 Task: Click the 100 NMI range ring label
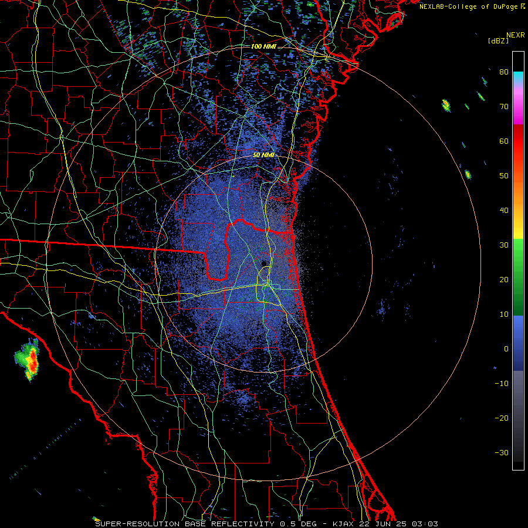point(263,46)
